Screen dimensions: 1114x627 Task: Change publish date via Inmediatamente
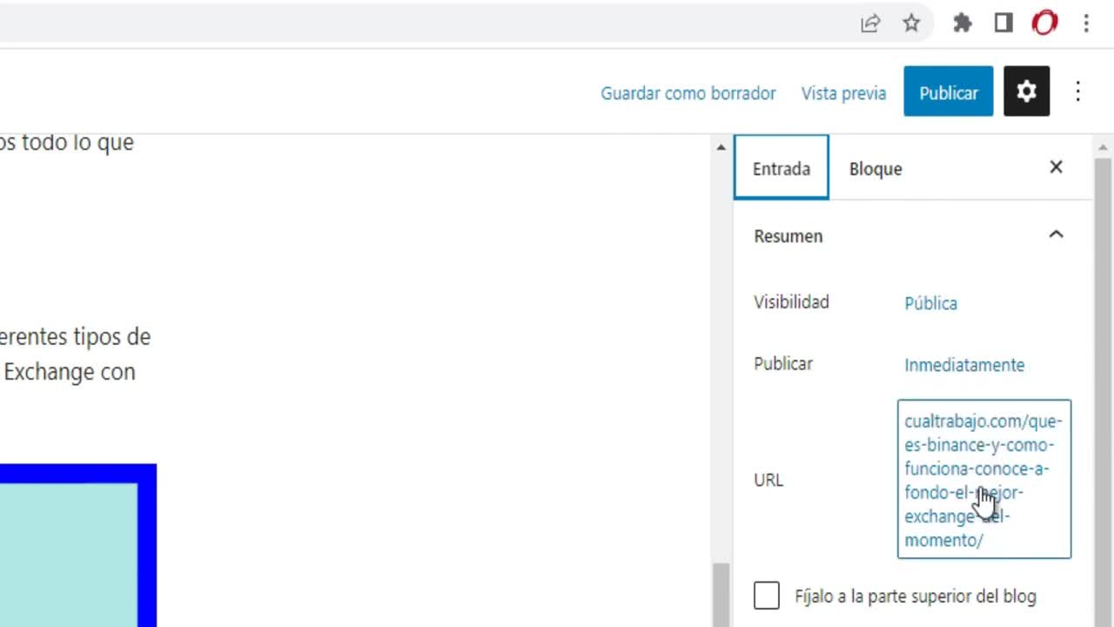tap(964, 365)
